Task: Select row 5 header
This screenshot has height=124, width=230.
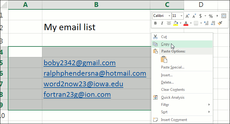Action: click(4, 62)
